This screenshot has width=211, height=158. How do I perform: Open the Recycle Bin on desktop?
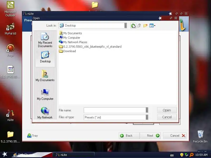(x=200, y=136)
